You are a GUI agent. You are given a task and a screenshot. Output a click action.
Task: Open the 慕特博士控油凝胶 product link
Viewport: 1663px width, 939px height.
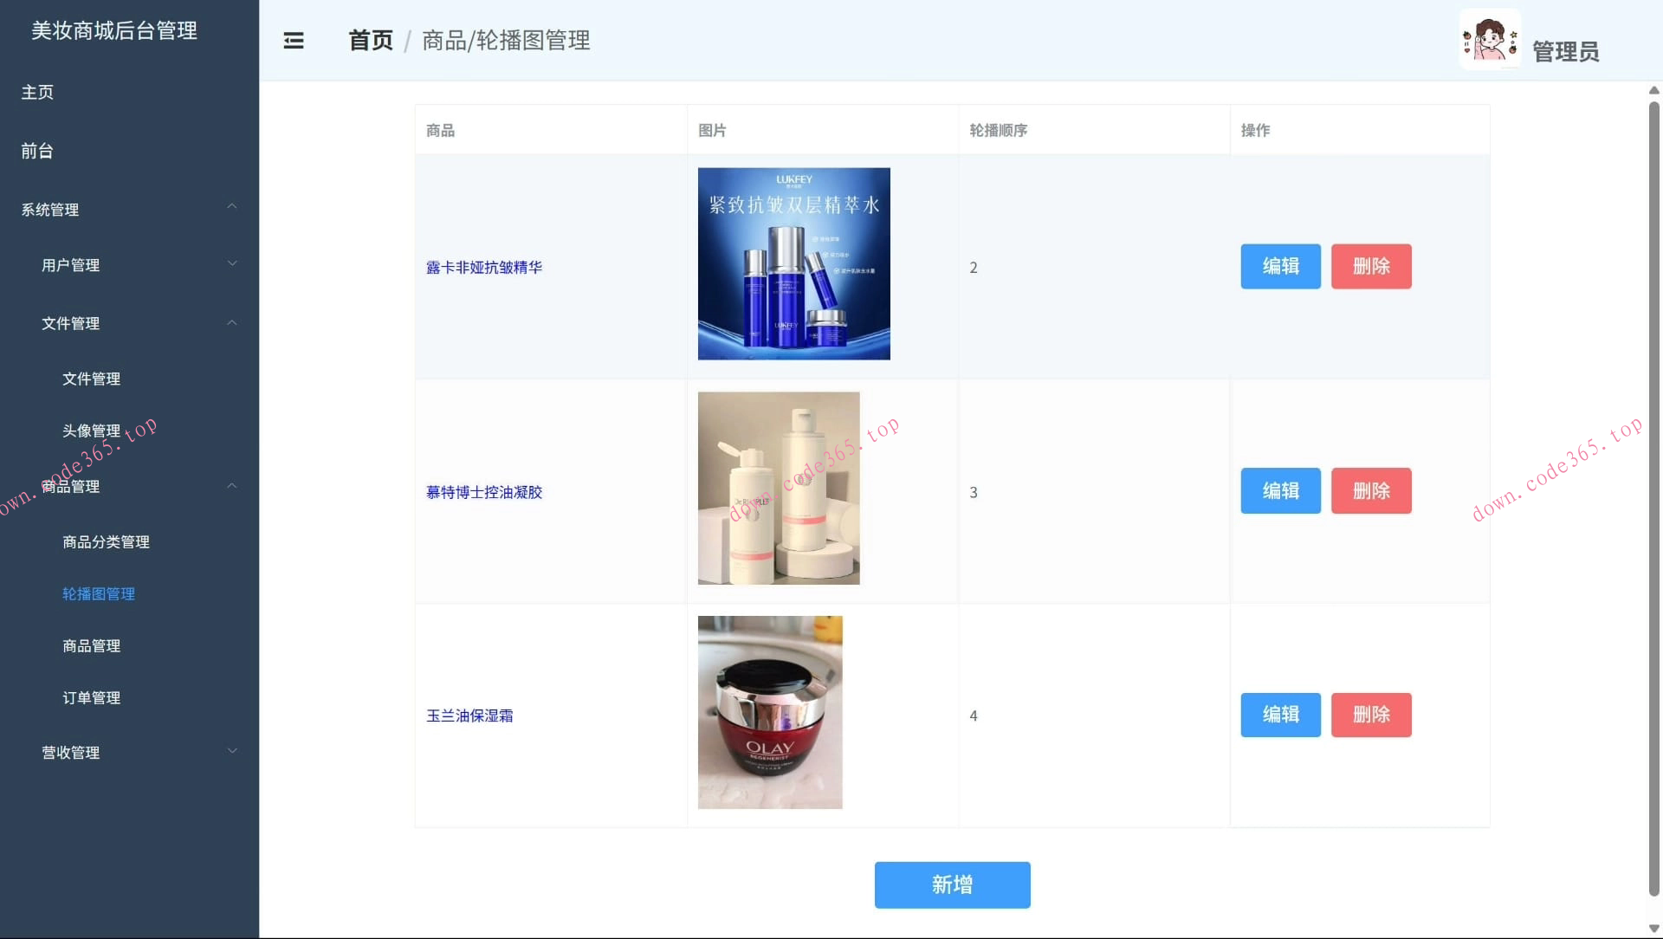483,491
